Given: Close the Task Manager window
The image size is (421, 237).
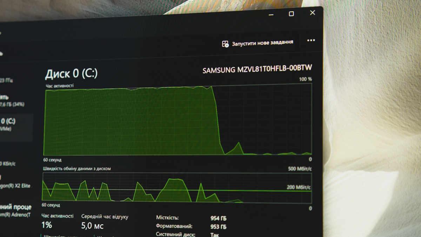Looking at the screenshot, I should [312, 13].
